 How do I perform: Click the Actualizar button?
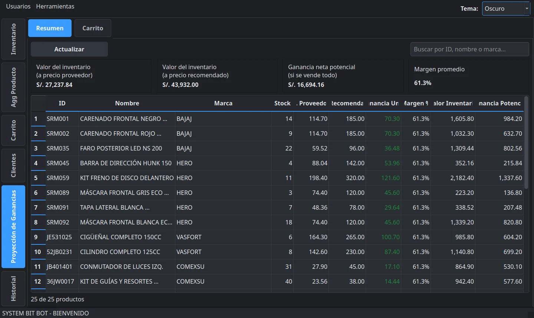coord(69,49)
